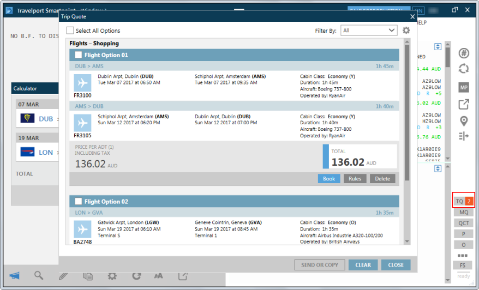The height and width of the screenshot is (290, 479).
Task: Click the pop-out external window sidebar icon
Action: 463,104
